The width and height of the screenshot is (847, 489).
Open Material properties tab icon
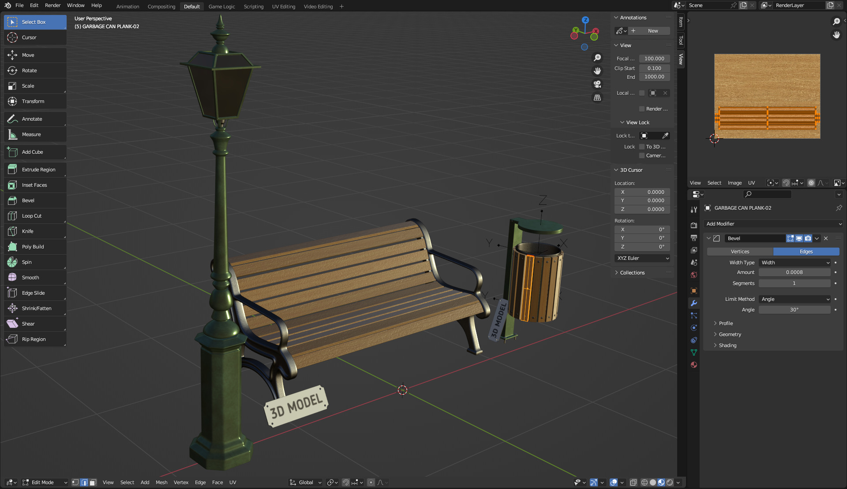(x=694, y=365)
